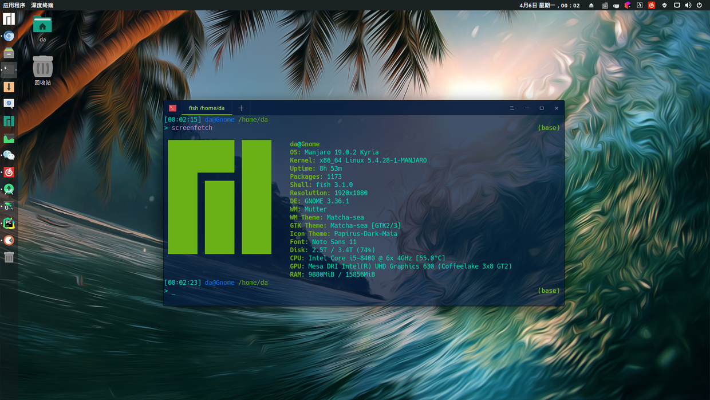The height and width of the screenshot is (400, 710).
Task: Open the 深度终端 app menu in top bar
Action: (x=42, y=5)
